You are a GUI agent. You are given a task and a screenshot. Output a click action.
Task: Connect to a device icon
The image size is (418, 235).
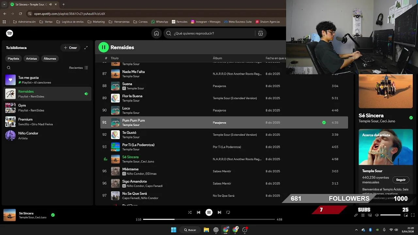[x=370, y=215]
